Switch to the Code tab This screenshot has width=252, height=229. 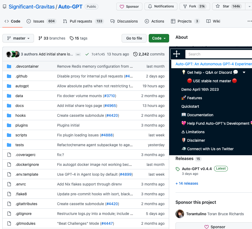12,21
